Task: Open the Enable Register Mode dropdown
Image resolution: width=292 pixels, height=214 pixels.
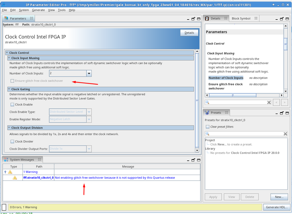Action: coord(89,119)
